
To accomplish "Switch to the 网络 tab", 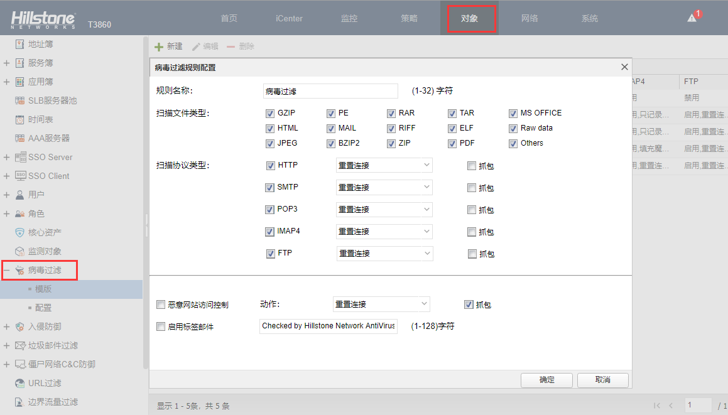I will (530, 18).
